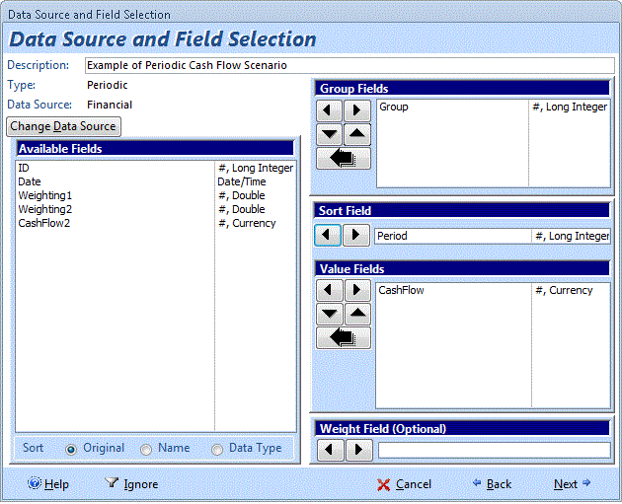Click the Ignore filter button
The image size is (622, 504).
click(131, 484)
